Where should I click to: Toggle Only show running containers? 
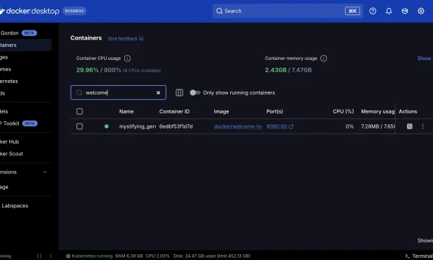(x=195, y=92)
